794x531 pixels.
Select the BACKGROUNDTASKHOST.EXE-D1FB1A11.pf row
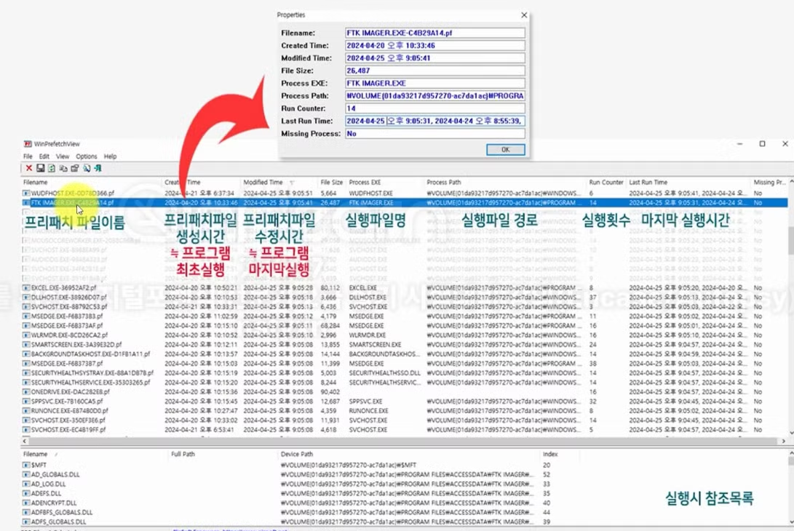404,354
